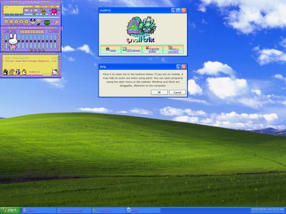Screen dimensions: 286x214
Task: Open the 2022 artwork link in snailtrix
Action: coord(133,50)
